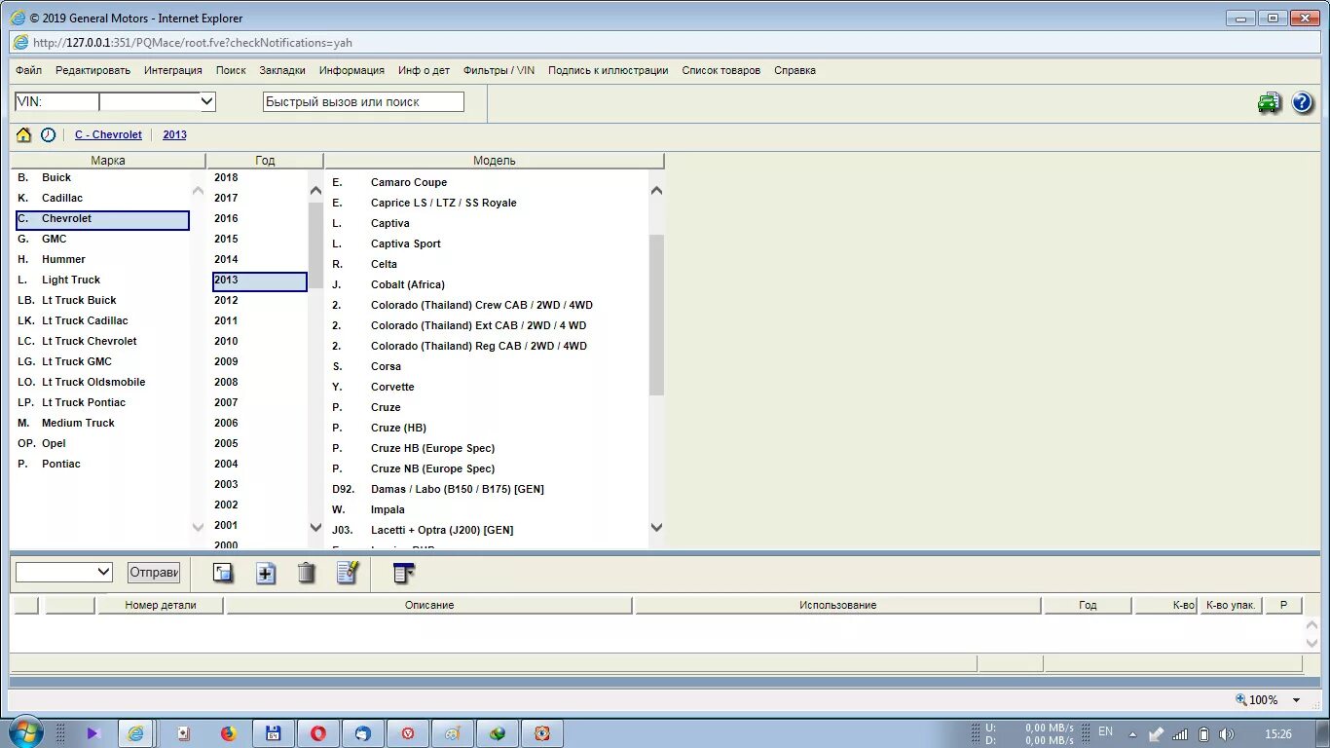
Task: Select Cadillac in the make list
Action: [62, 198]
